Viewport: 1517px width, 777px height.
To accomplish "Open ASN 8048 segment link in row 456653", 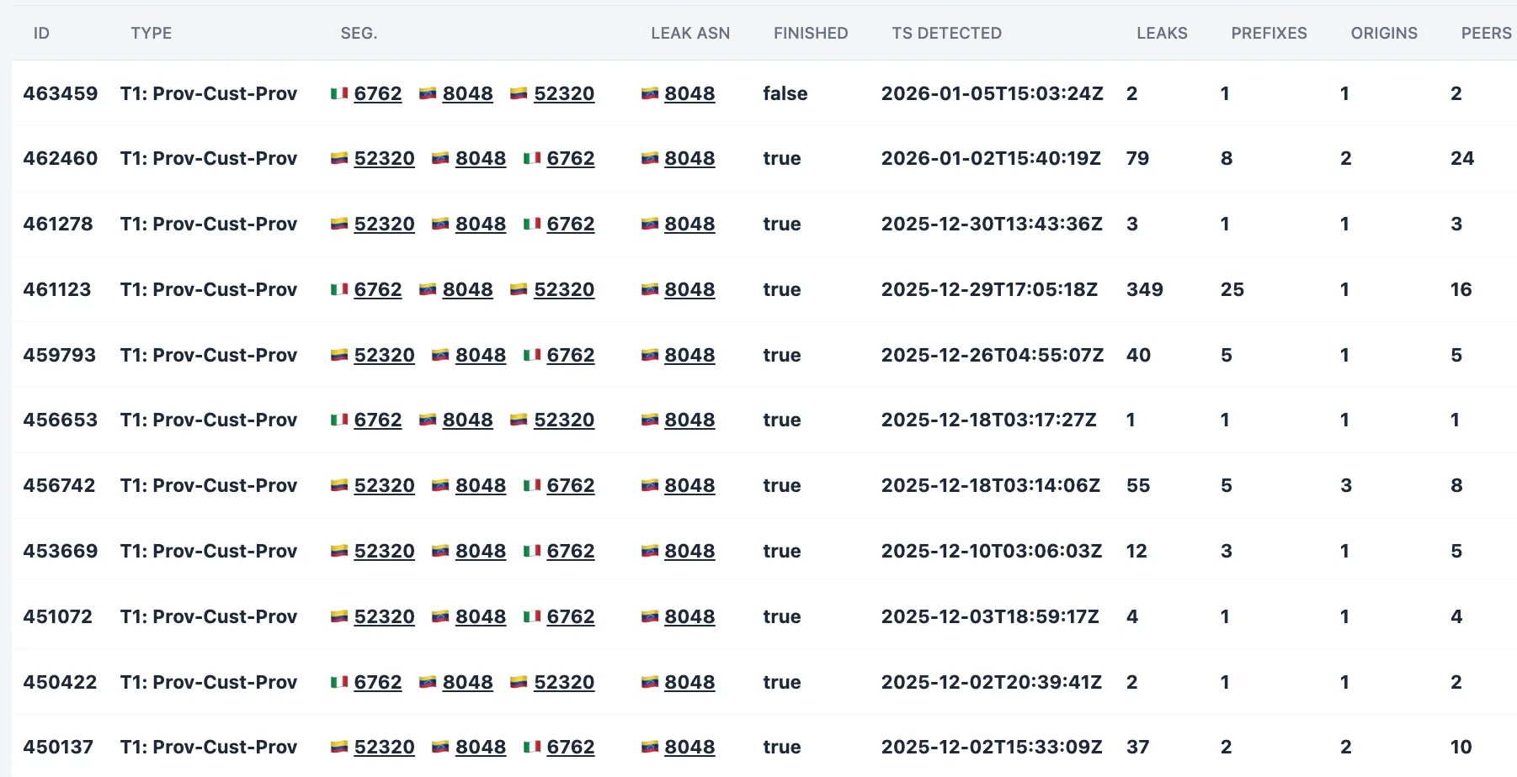I will [x=468, y=420].
